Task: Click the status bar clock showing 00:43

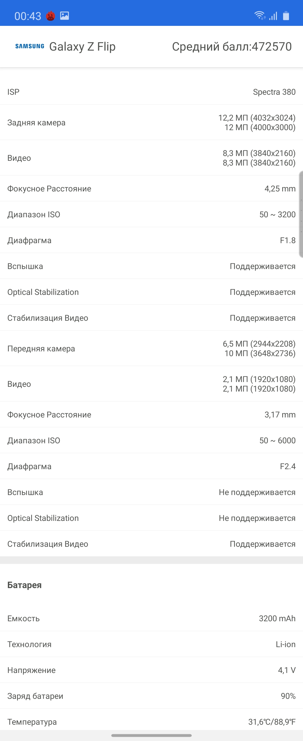Action: coord(28,16)
